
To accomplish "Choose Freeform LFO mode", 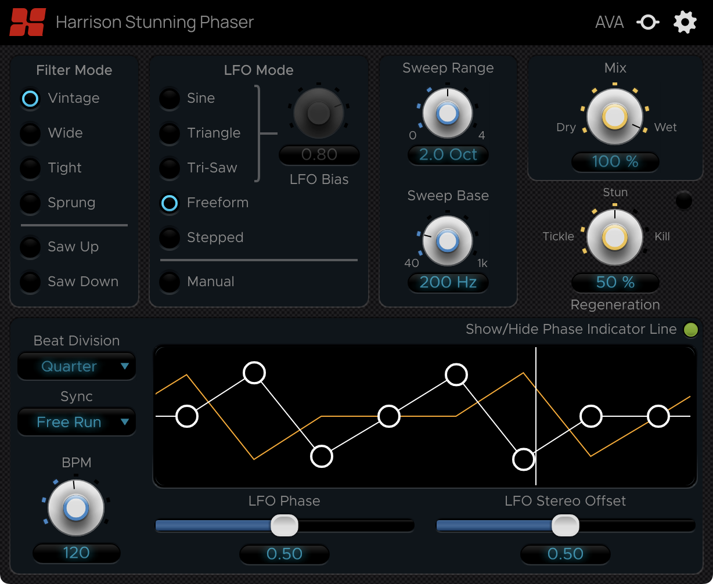I will tap(170, 203).
